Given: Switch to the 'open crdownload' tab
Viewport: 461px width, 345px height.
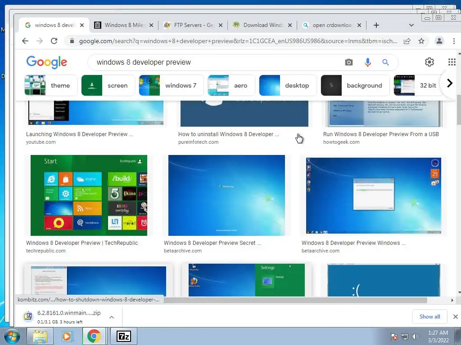Looking at the screenshot, I should coord(331,25).
